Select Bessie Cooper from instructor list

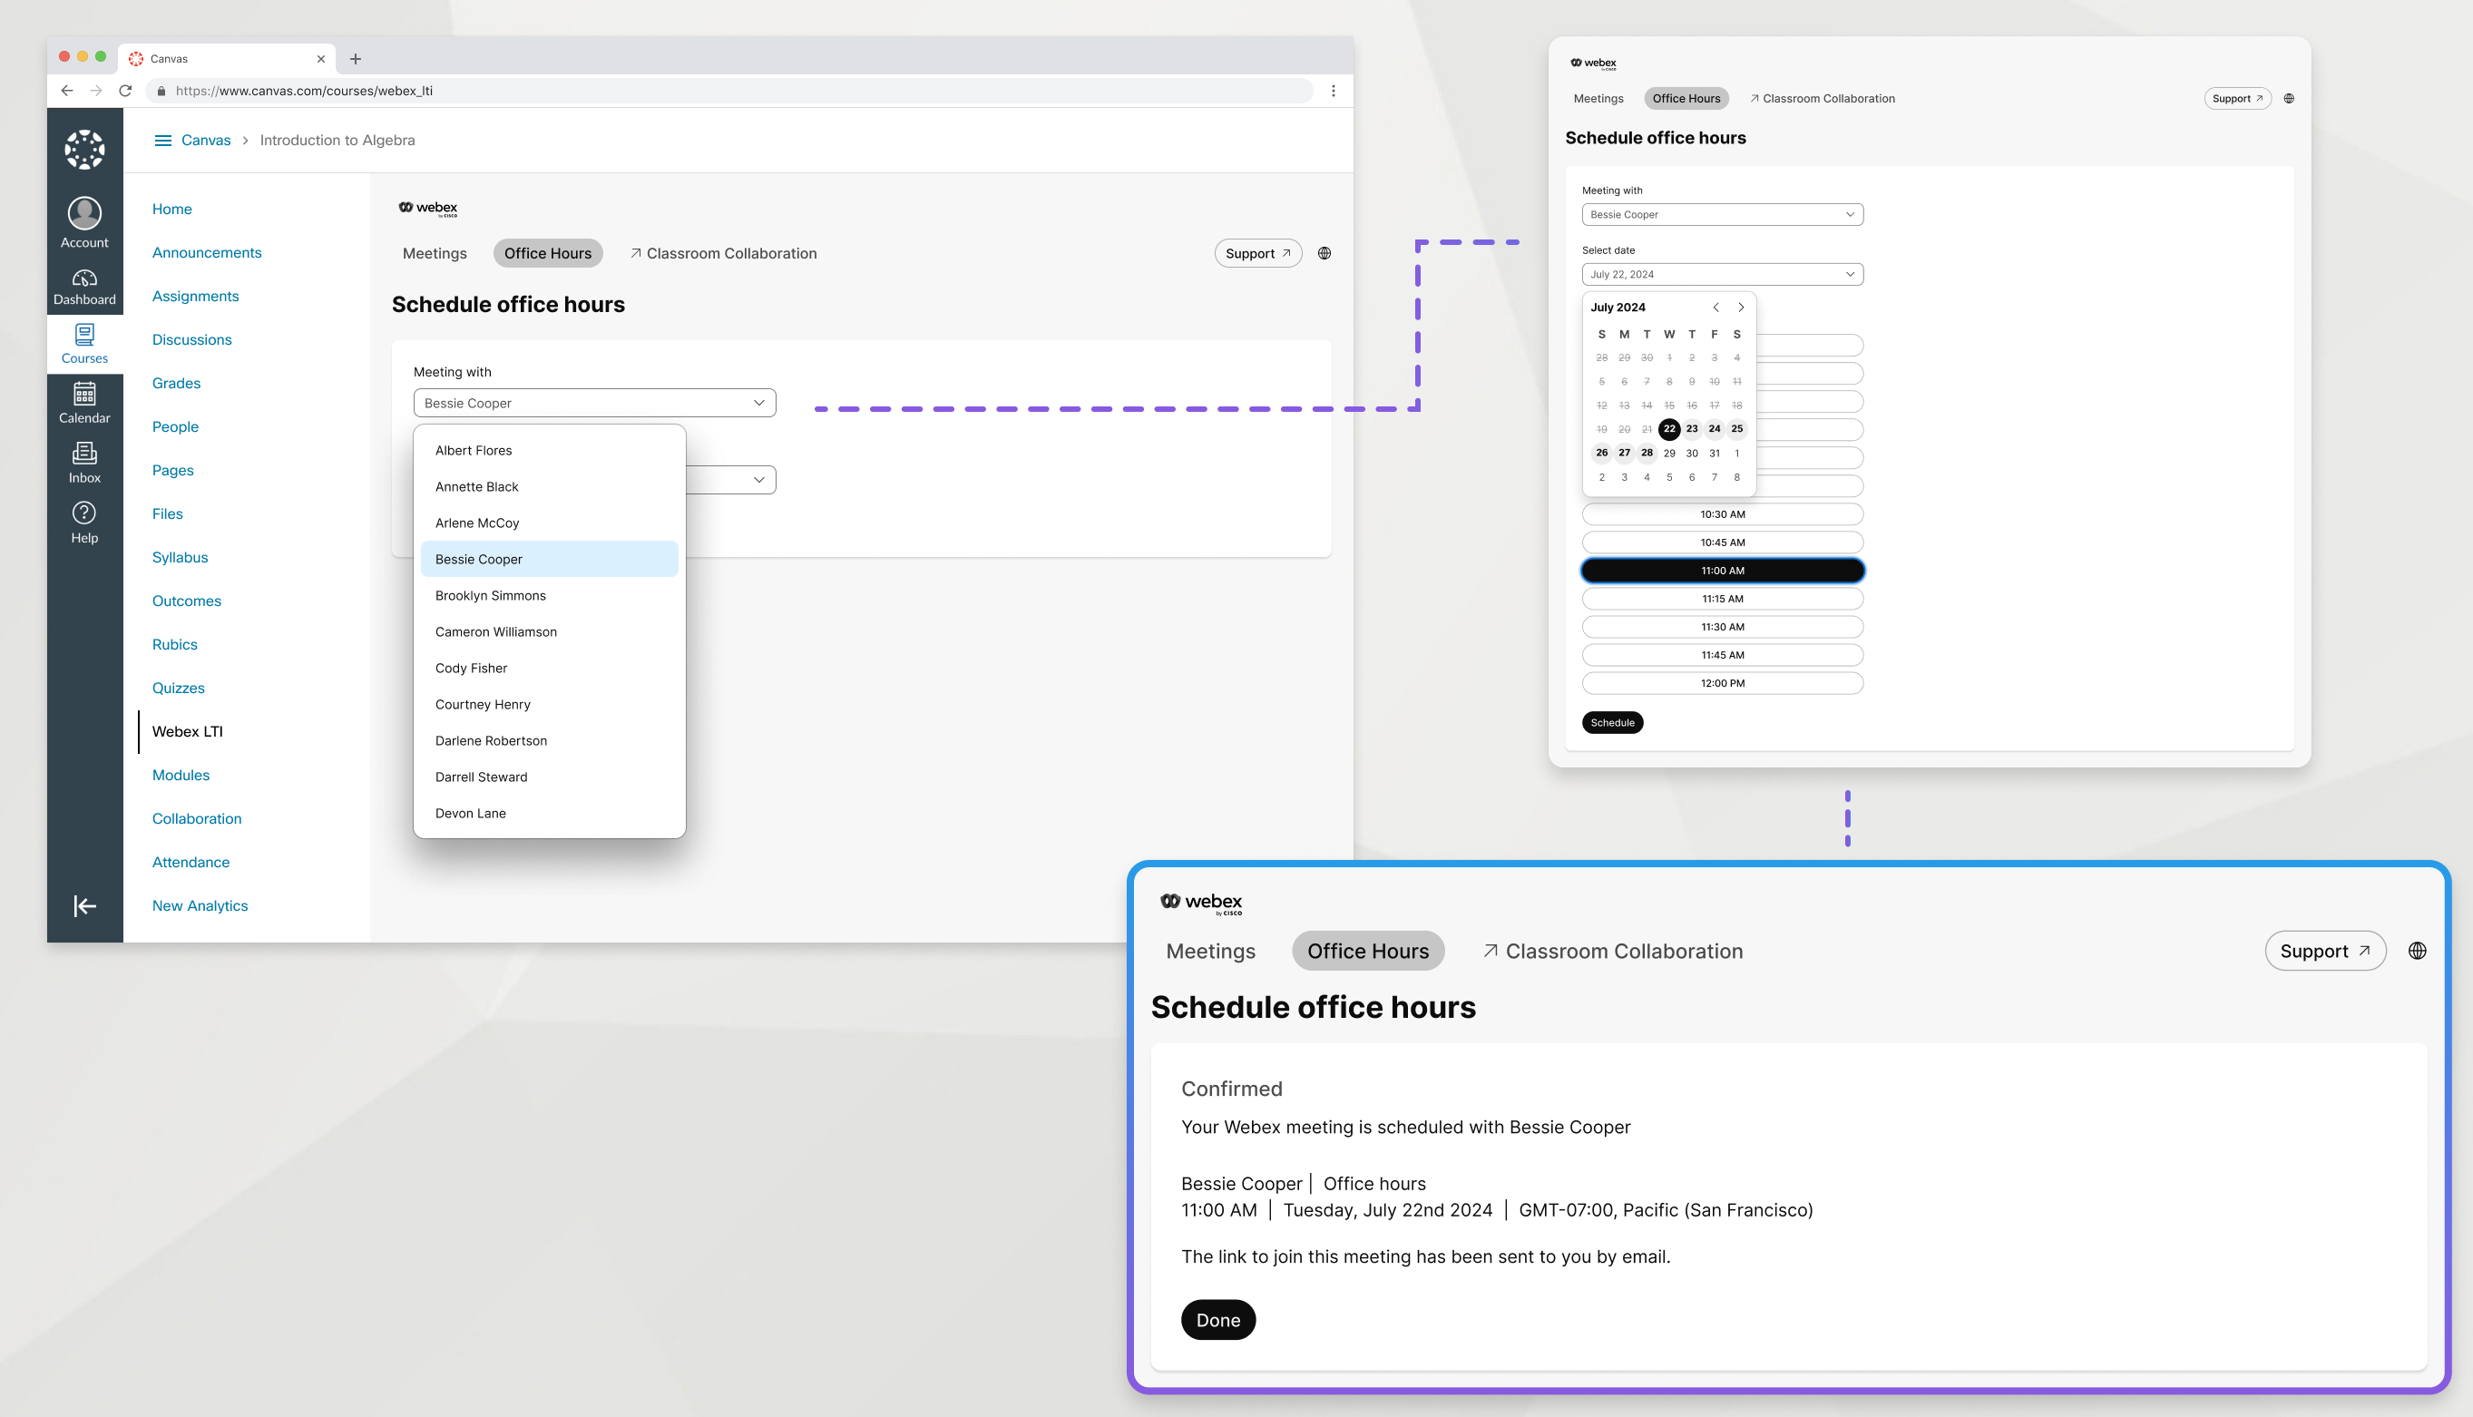549,557
